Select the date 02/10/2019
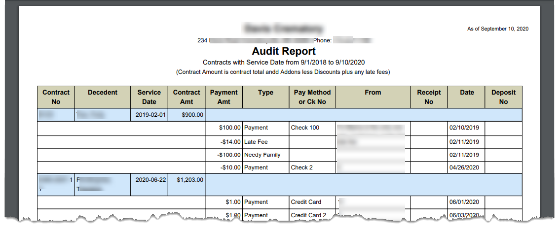Image resolution: width=560 pixels, height=233 pixels. click(x=464, y=128)
